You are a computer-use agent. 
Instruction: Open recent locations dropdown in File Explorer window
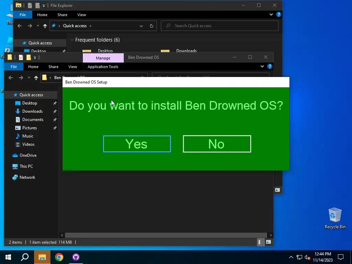click(x=38, y=26)
